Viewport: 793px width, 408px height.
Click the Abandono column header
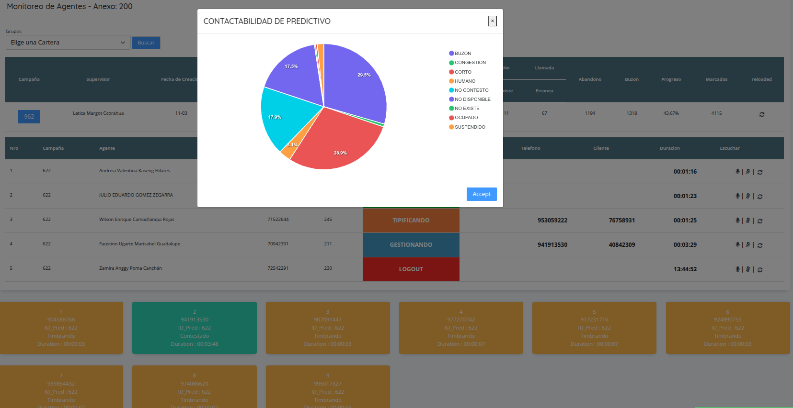pyautogui.click(x=590, y=79)
